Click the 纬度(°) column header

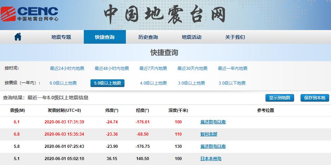(x=112, y=110)
